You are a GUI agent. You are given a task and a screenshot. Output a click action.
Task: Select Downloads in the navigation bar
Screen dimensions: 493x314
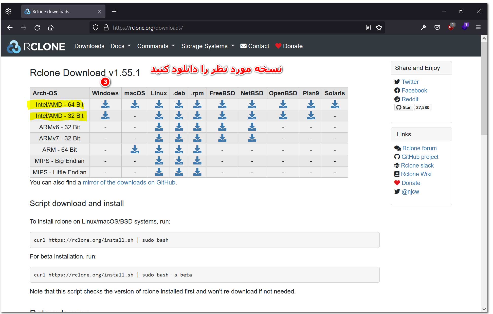89,46
